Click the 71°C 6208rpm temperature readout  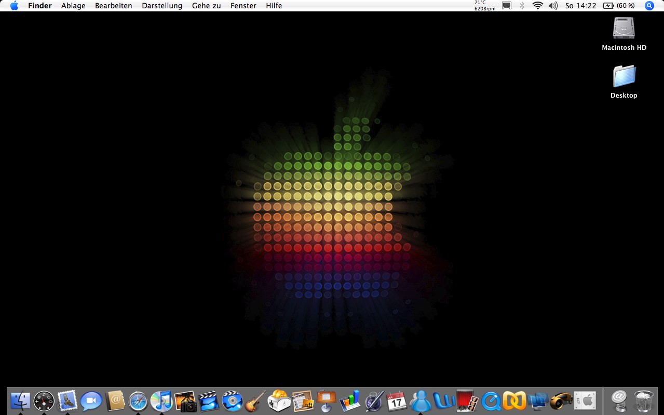pos(485,6)
